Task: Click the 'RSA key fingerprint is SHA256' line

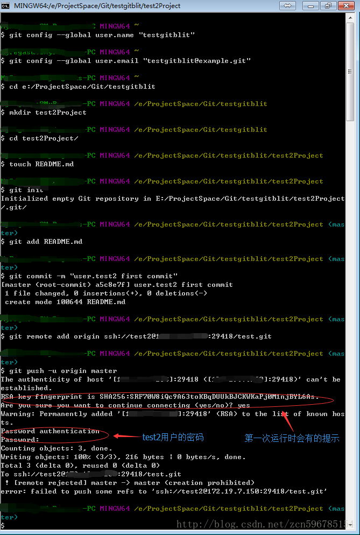Action: (160, 397)
